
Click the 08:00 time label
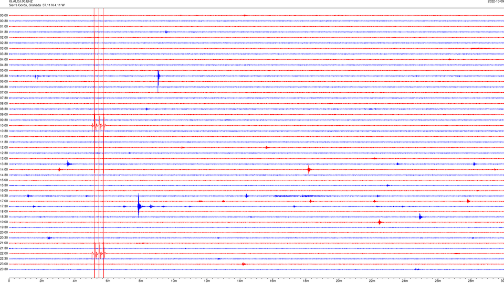pos(4,104)
